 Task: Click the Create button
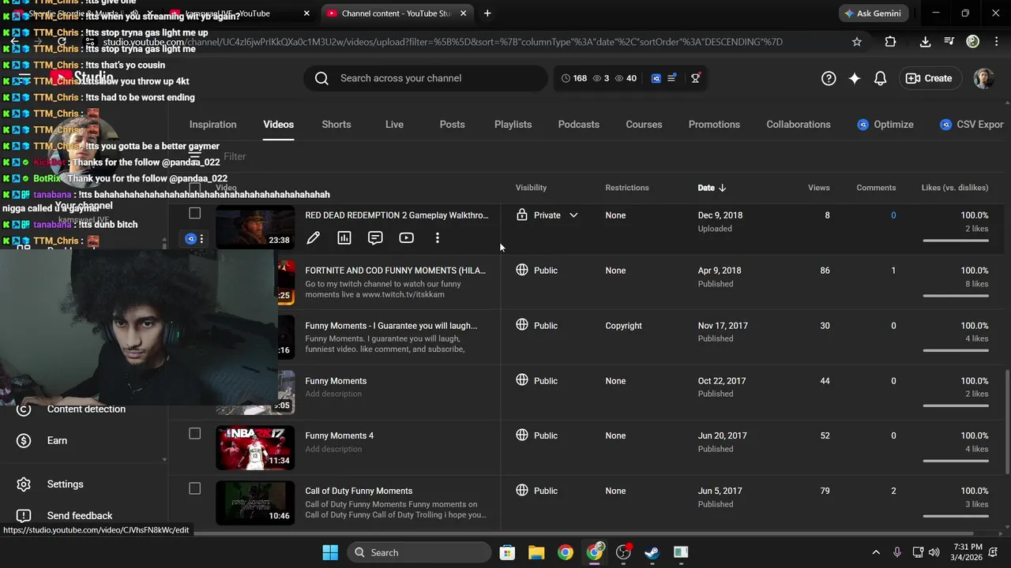pyautogui.click(x=929, y=78)
